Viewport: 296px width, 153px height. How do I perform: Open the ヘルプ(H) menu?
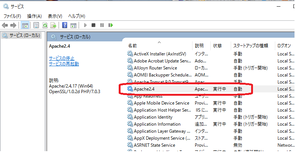(77, 16)
